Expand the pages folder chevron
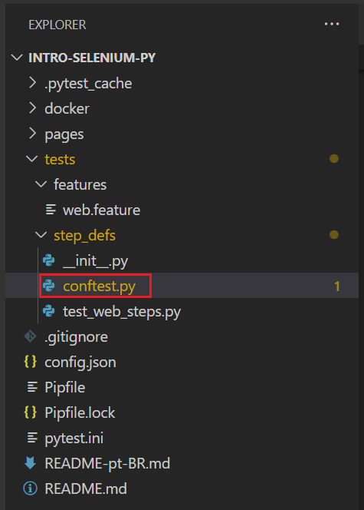364x510 pixels. tap(32, 134)
